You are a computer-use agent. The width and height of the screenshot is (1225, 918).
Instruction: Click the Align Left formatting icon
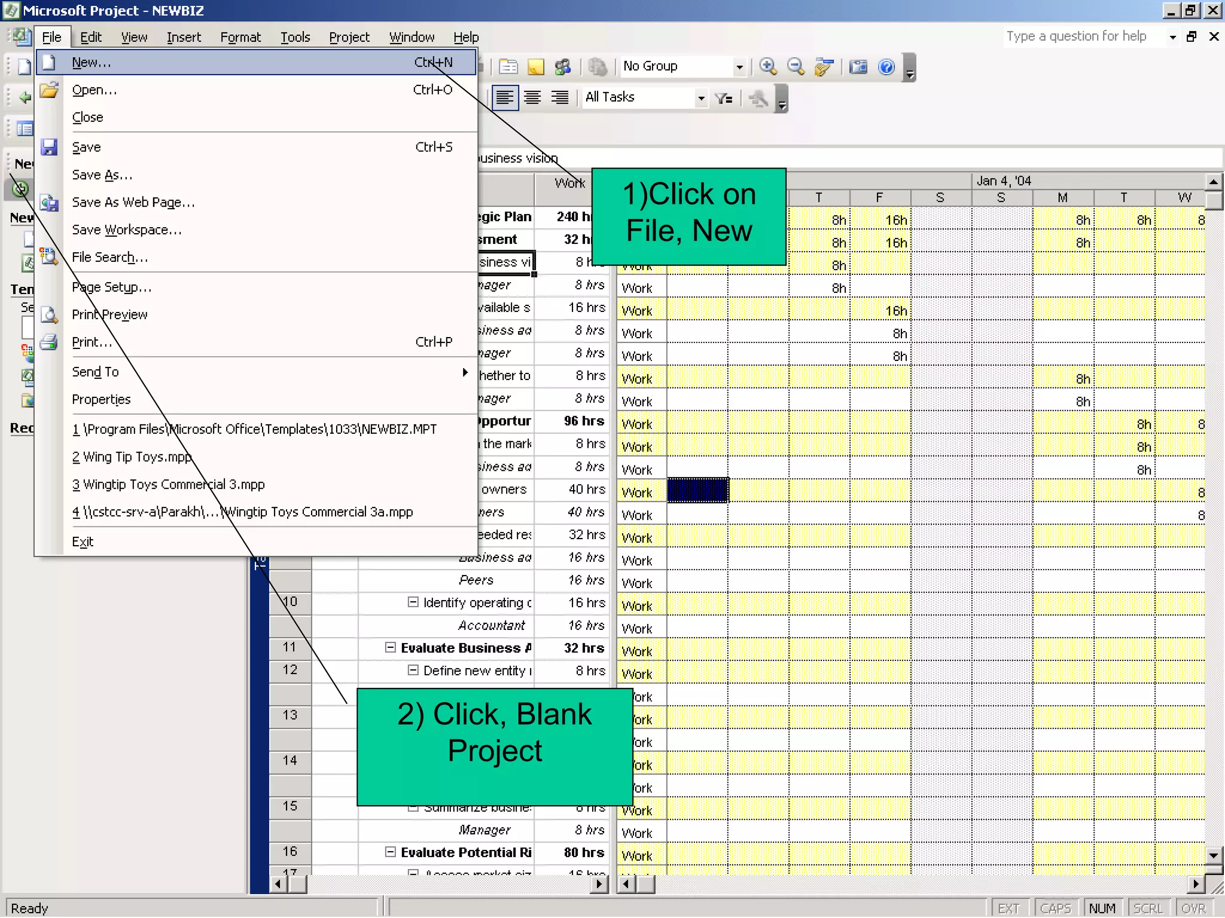click(x=505, y=97)
